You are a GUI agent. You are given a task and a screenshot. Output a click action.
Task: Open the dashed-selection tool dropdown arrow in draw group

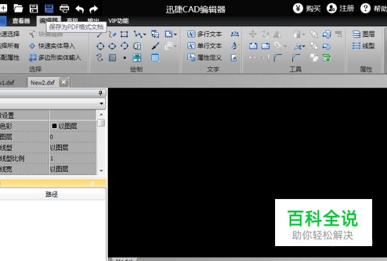(175, 35)
